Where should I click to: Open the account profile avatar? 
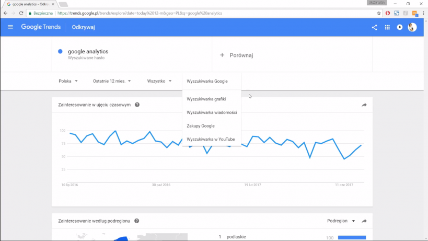(x=412, y=27)
